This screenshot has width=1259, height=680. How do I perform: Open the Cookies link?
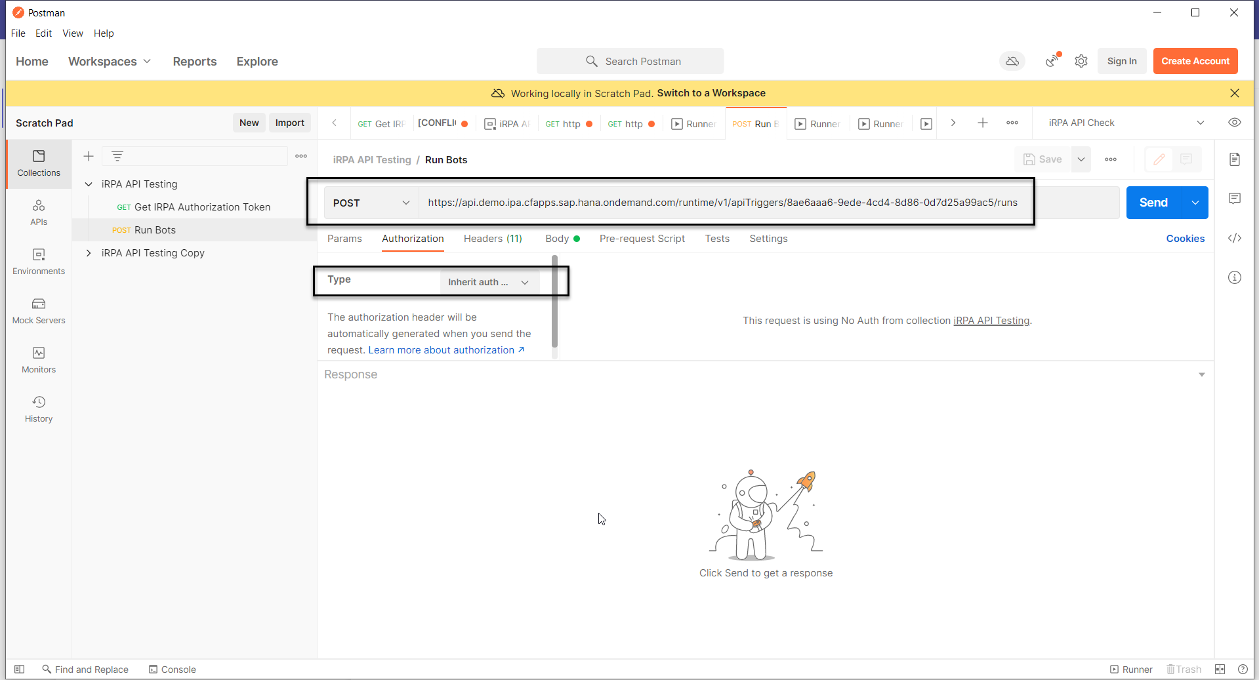(1185, 239)
